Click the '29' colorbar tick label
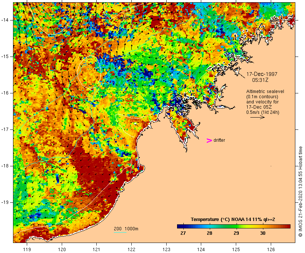305x253 pixels. point(236,233)
